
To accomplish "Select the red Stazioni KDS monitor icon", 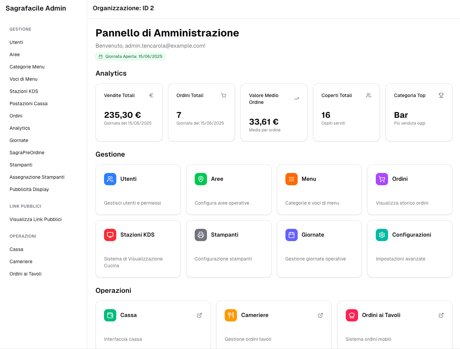I will tap(110, 235).
